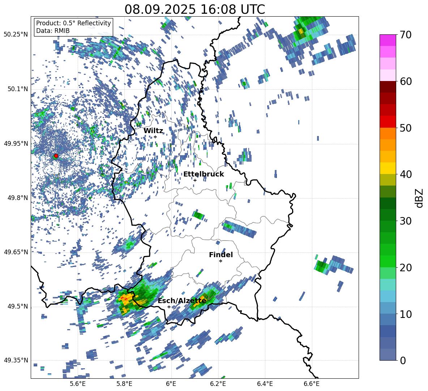The image size is (428, 391).
Task: Click the 40 dBZ colorbar tick label
Action: click(x=405, y=174)
